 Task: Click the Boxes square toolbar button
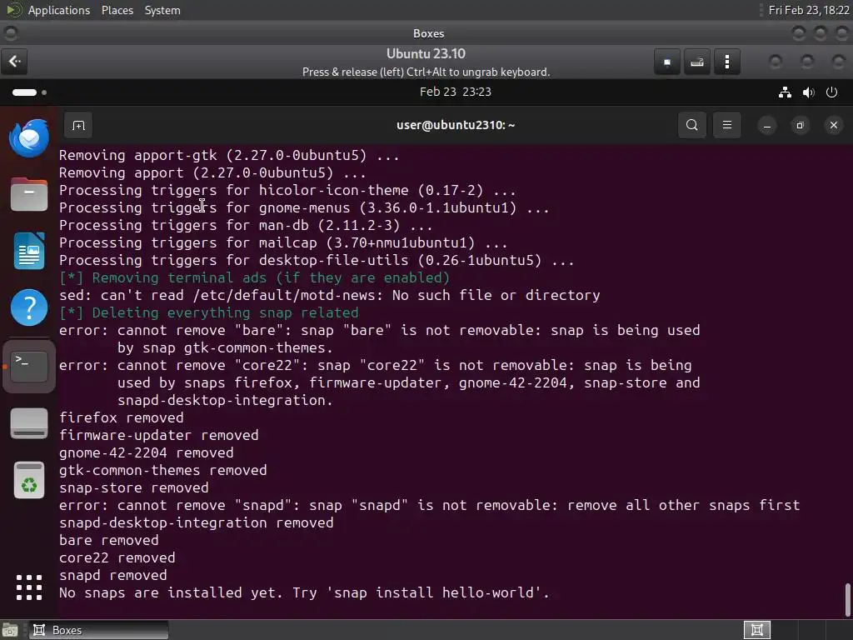point(667,62)
